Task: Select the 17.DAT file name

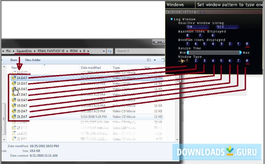Action: point(22,95)
